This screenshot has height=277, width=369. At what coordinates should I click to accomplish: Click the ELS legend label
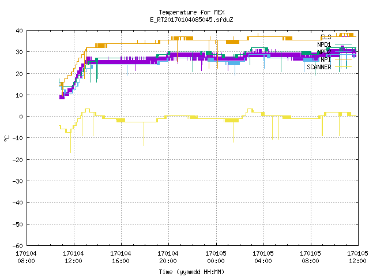326,37
